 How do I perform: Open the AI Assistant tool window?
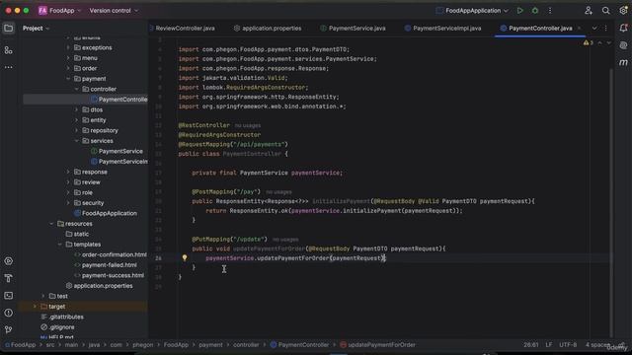(x=623, y=45)
